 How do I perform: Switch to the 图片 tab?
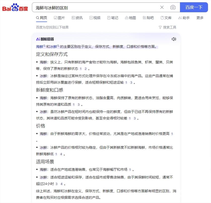[x=59, y=18]
